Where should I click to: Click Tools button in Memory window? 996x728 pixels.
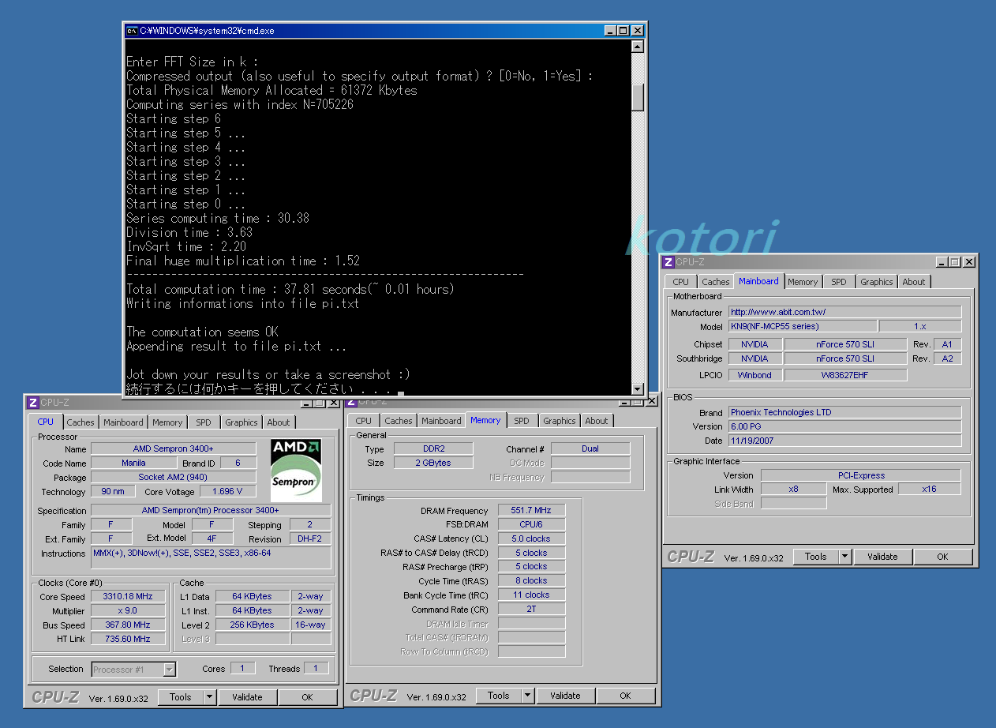499,696
